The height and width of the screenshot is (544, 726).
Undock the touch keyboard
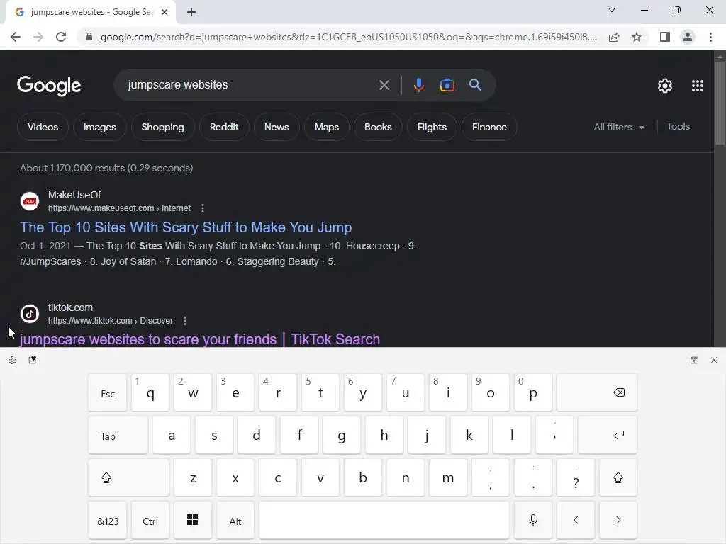point(694,360)
